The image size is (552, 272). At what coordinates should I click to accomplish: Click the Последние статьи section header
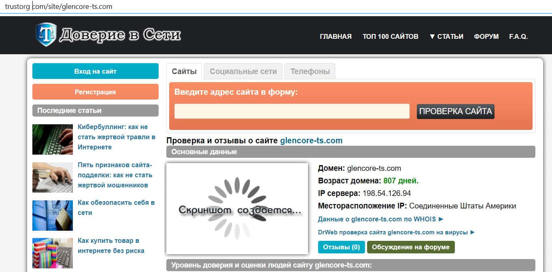tap(96, 110)
